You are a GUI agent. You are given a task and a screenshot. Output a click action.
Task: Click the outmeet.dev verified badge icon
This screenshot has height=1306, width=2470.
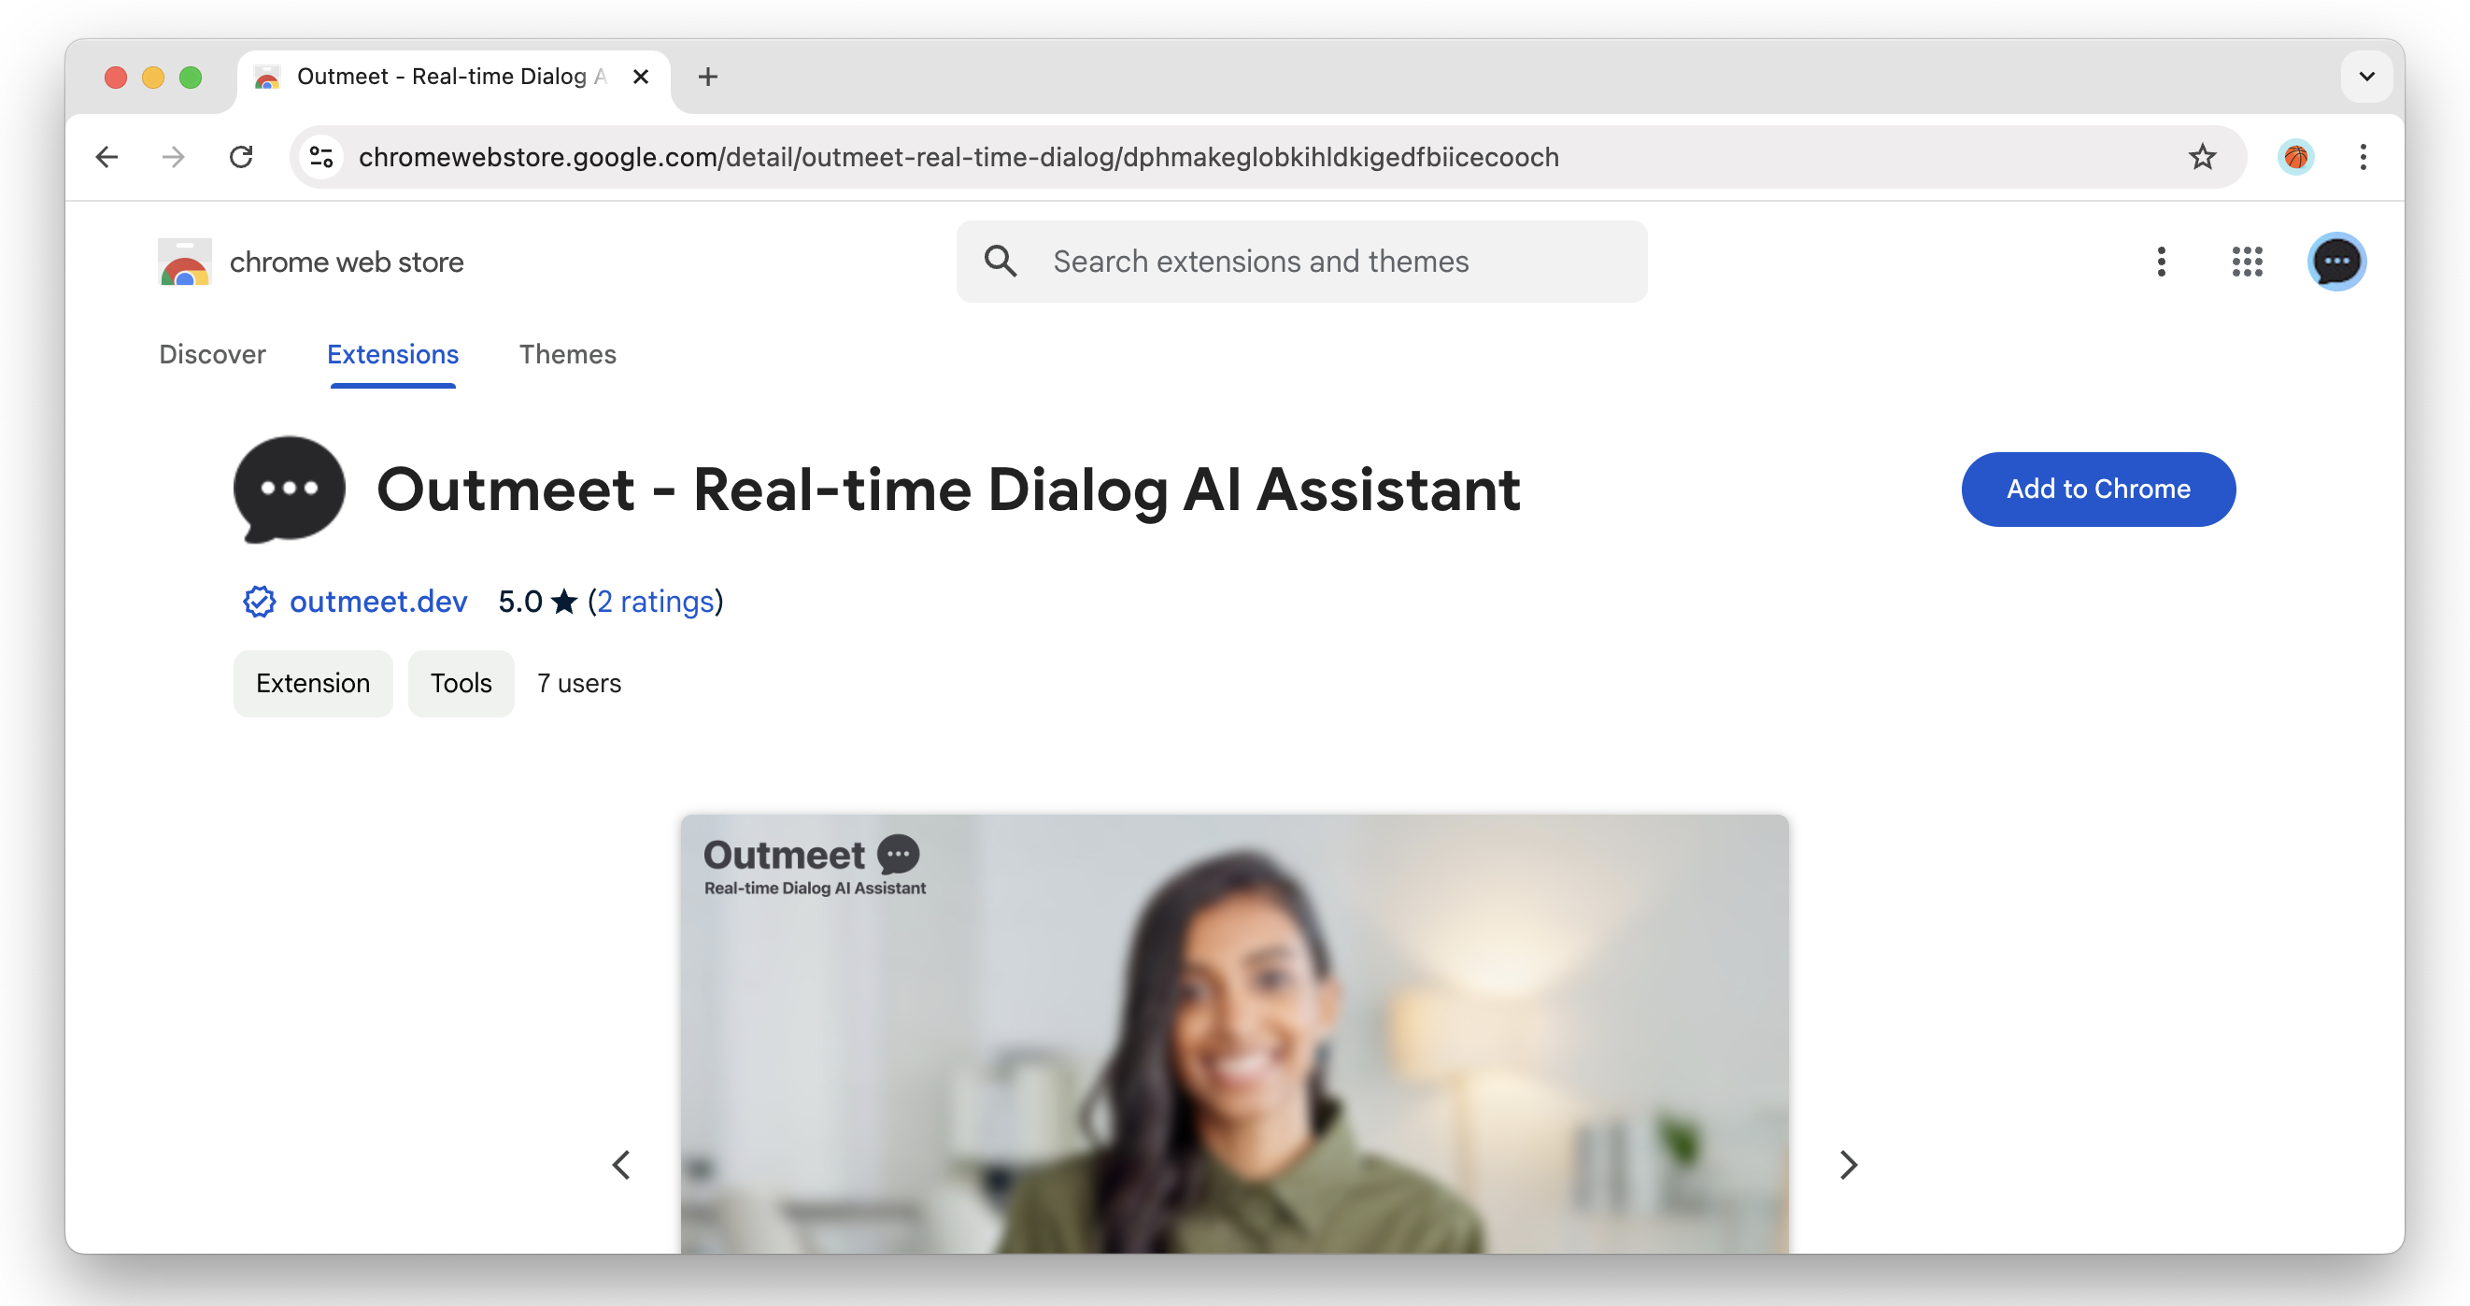[x=257, y=602]
